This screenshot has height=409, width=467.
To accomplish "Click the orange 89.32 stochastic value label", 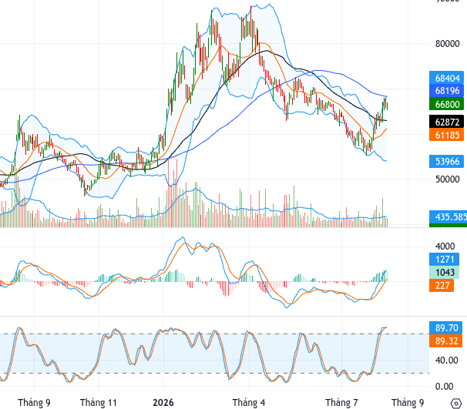I will point(446,340).
